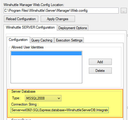Click into the Connection String field
Screen dimensions: 128x120
click(59, 110)
